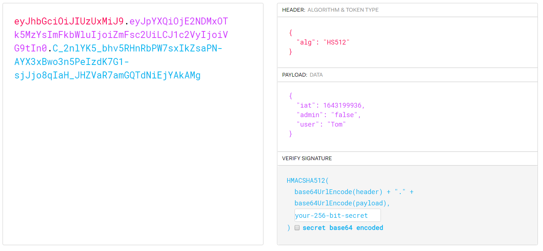Click the "iat" key in the payload JSON

tap(306, 105)
